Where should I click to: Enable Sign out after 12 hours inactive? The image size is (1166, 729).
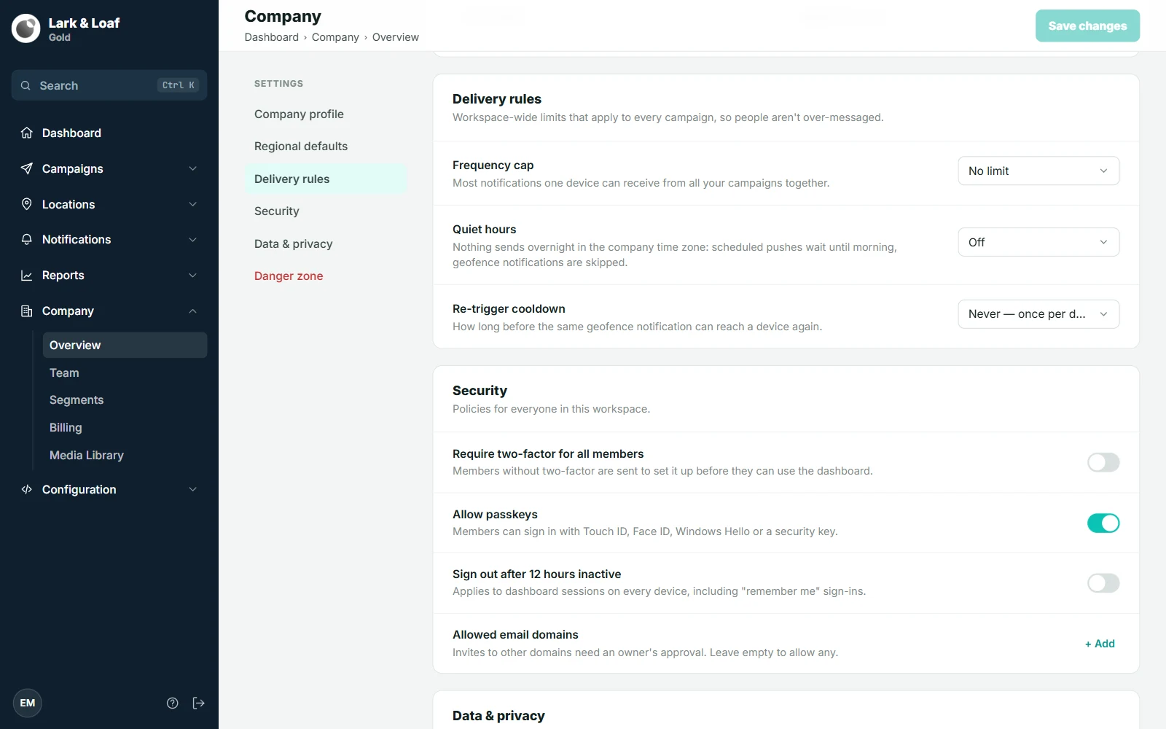[1103, 583]
